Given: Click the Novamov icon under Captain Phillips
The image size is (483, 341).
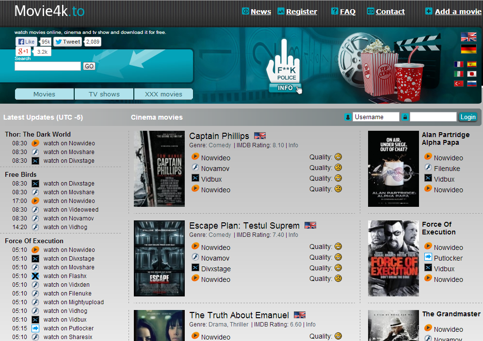Looking at the screenshot, I should tap(195, 168).
